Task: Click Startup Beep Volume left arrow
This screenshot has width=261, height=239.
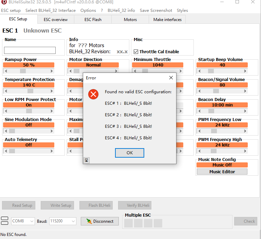Action: click(x=200, y=71)
